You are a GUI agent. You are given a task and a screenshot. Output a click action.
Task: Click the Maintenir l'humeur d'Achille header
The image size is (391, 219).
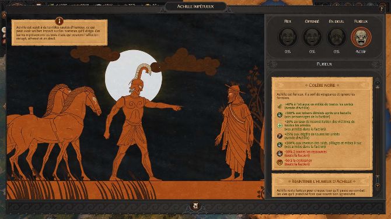[x=322, y=181]
